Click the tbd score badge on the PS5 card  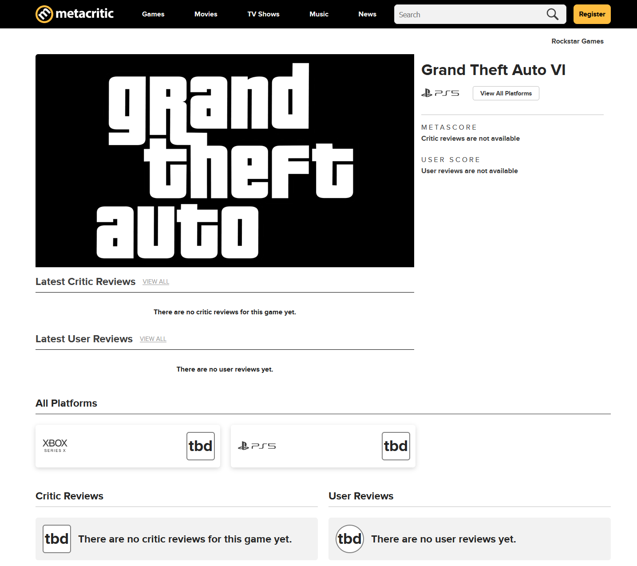[x=396, y=446]
